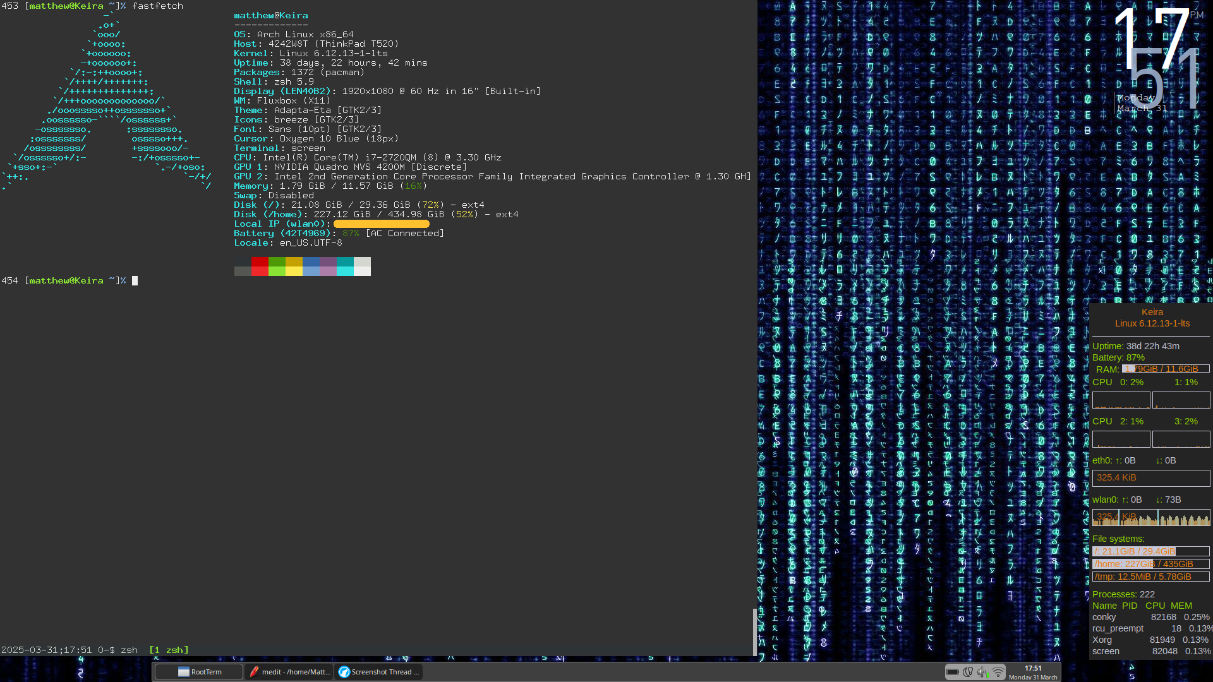
Task: Click the conky 'rcu_preempt' process row
Action: [x=1151, y=628]
